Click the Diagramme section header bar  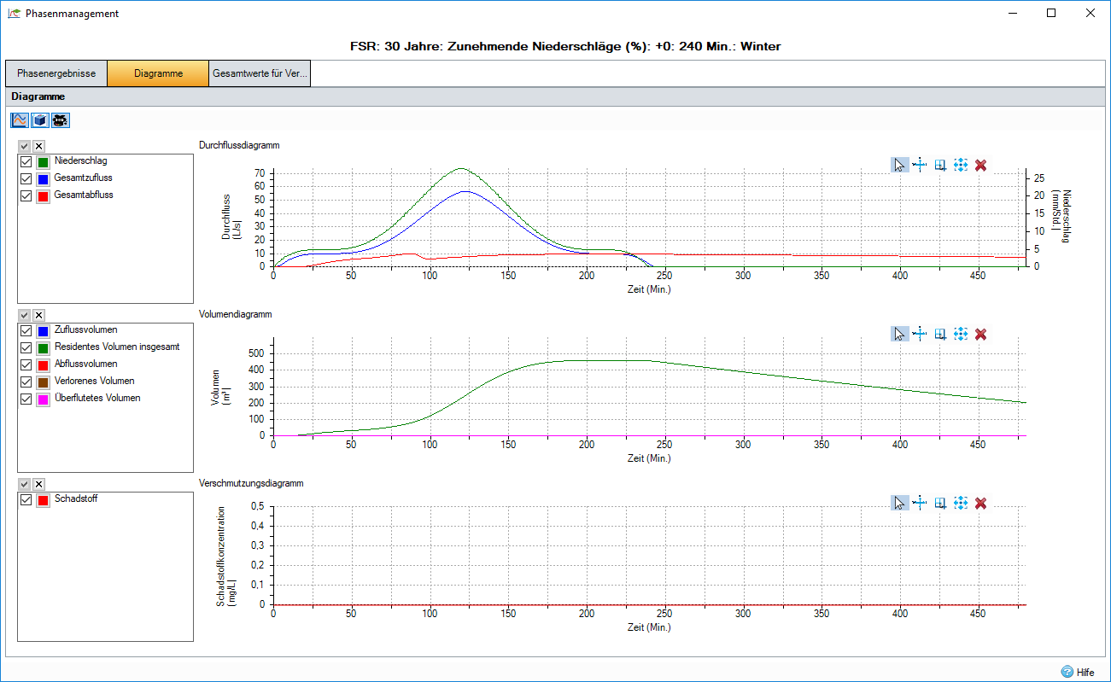click(x=555, y=96)
